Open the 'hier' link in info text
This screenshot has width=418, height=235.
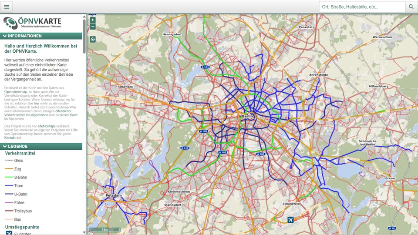(37, 104)
